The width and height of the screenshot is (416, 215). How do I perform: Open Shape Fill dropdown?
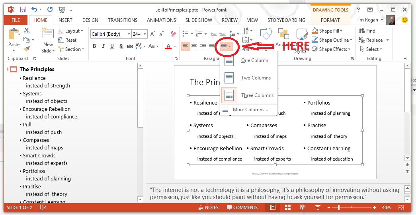click(327, 31)
